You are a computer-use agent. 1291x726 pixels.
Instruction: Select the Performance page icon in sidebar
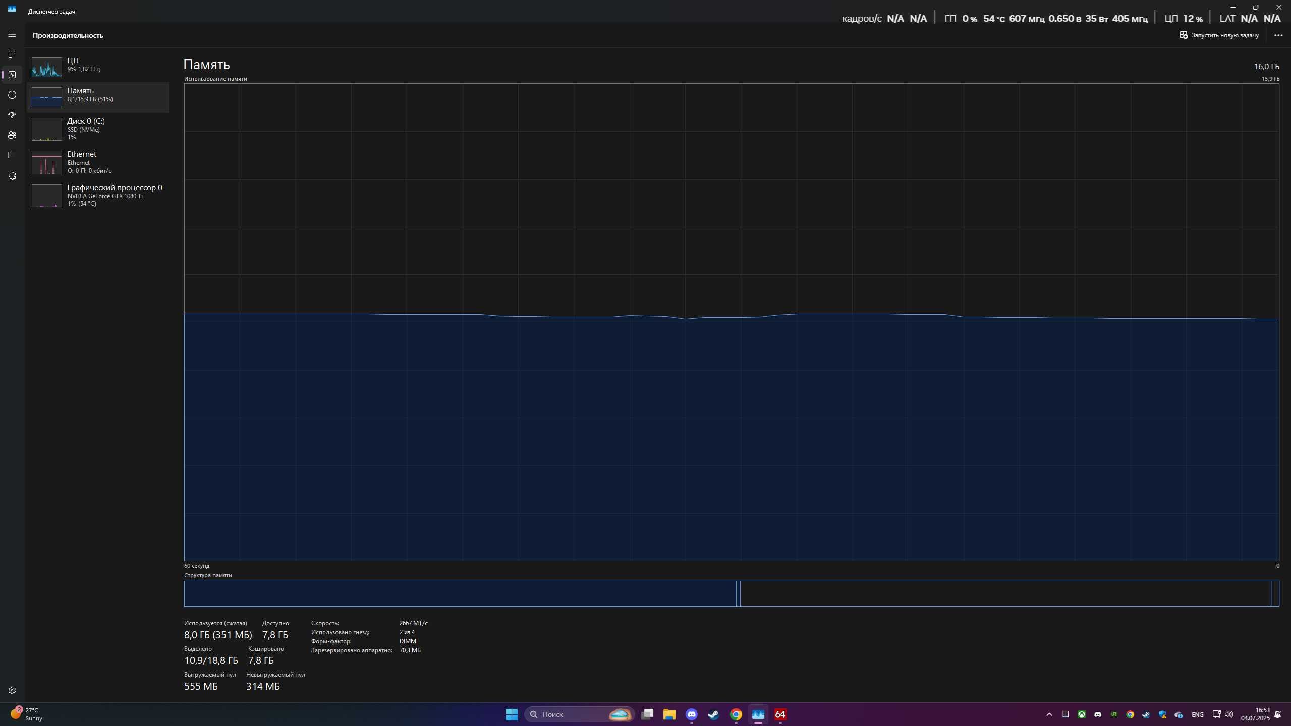12,75
